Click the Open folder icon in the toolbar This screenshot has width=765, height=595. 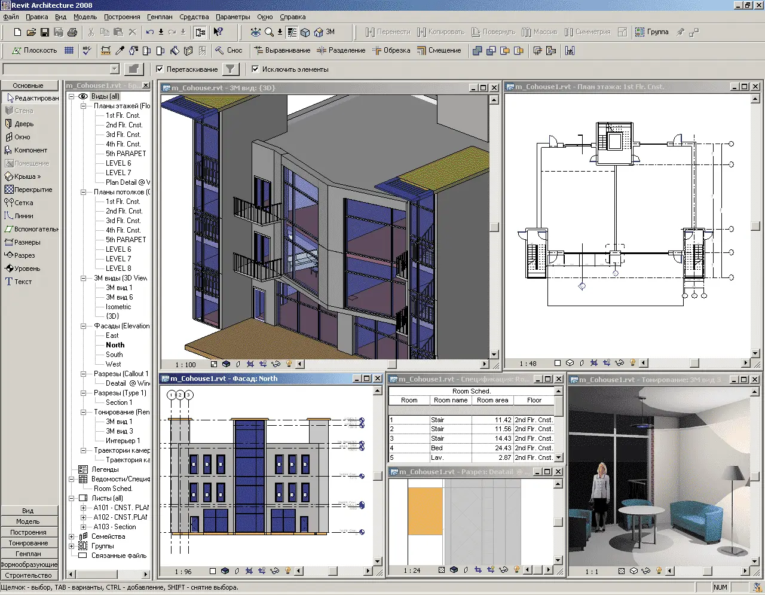[31, 32]
